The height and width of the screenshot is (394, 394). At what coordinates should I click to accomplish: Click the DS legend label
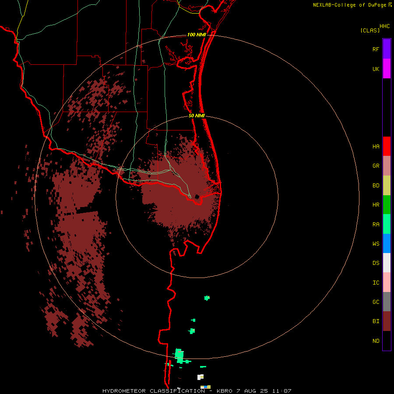(x=376, y=263)
